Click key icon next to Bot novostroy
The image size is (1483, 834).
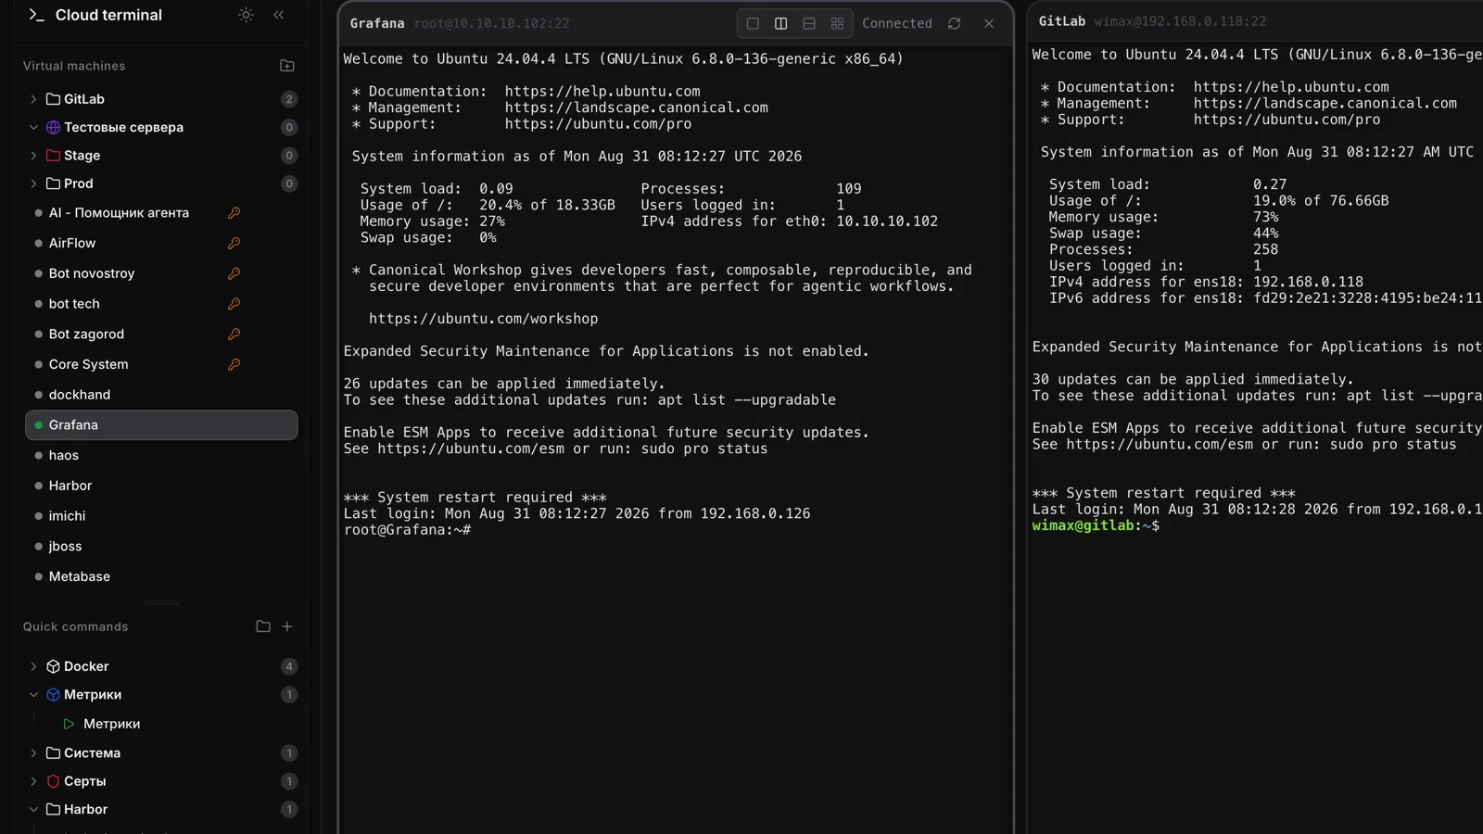coord(234,273)
